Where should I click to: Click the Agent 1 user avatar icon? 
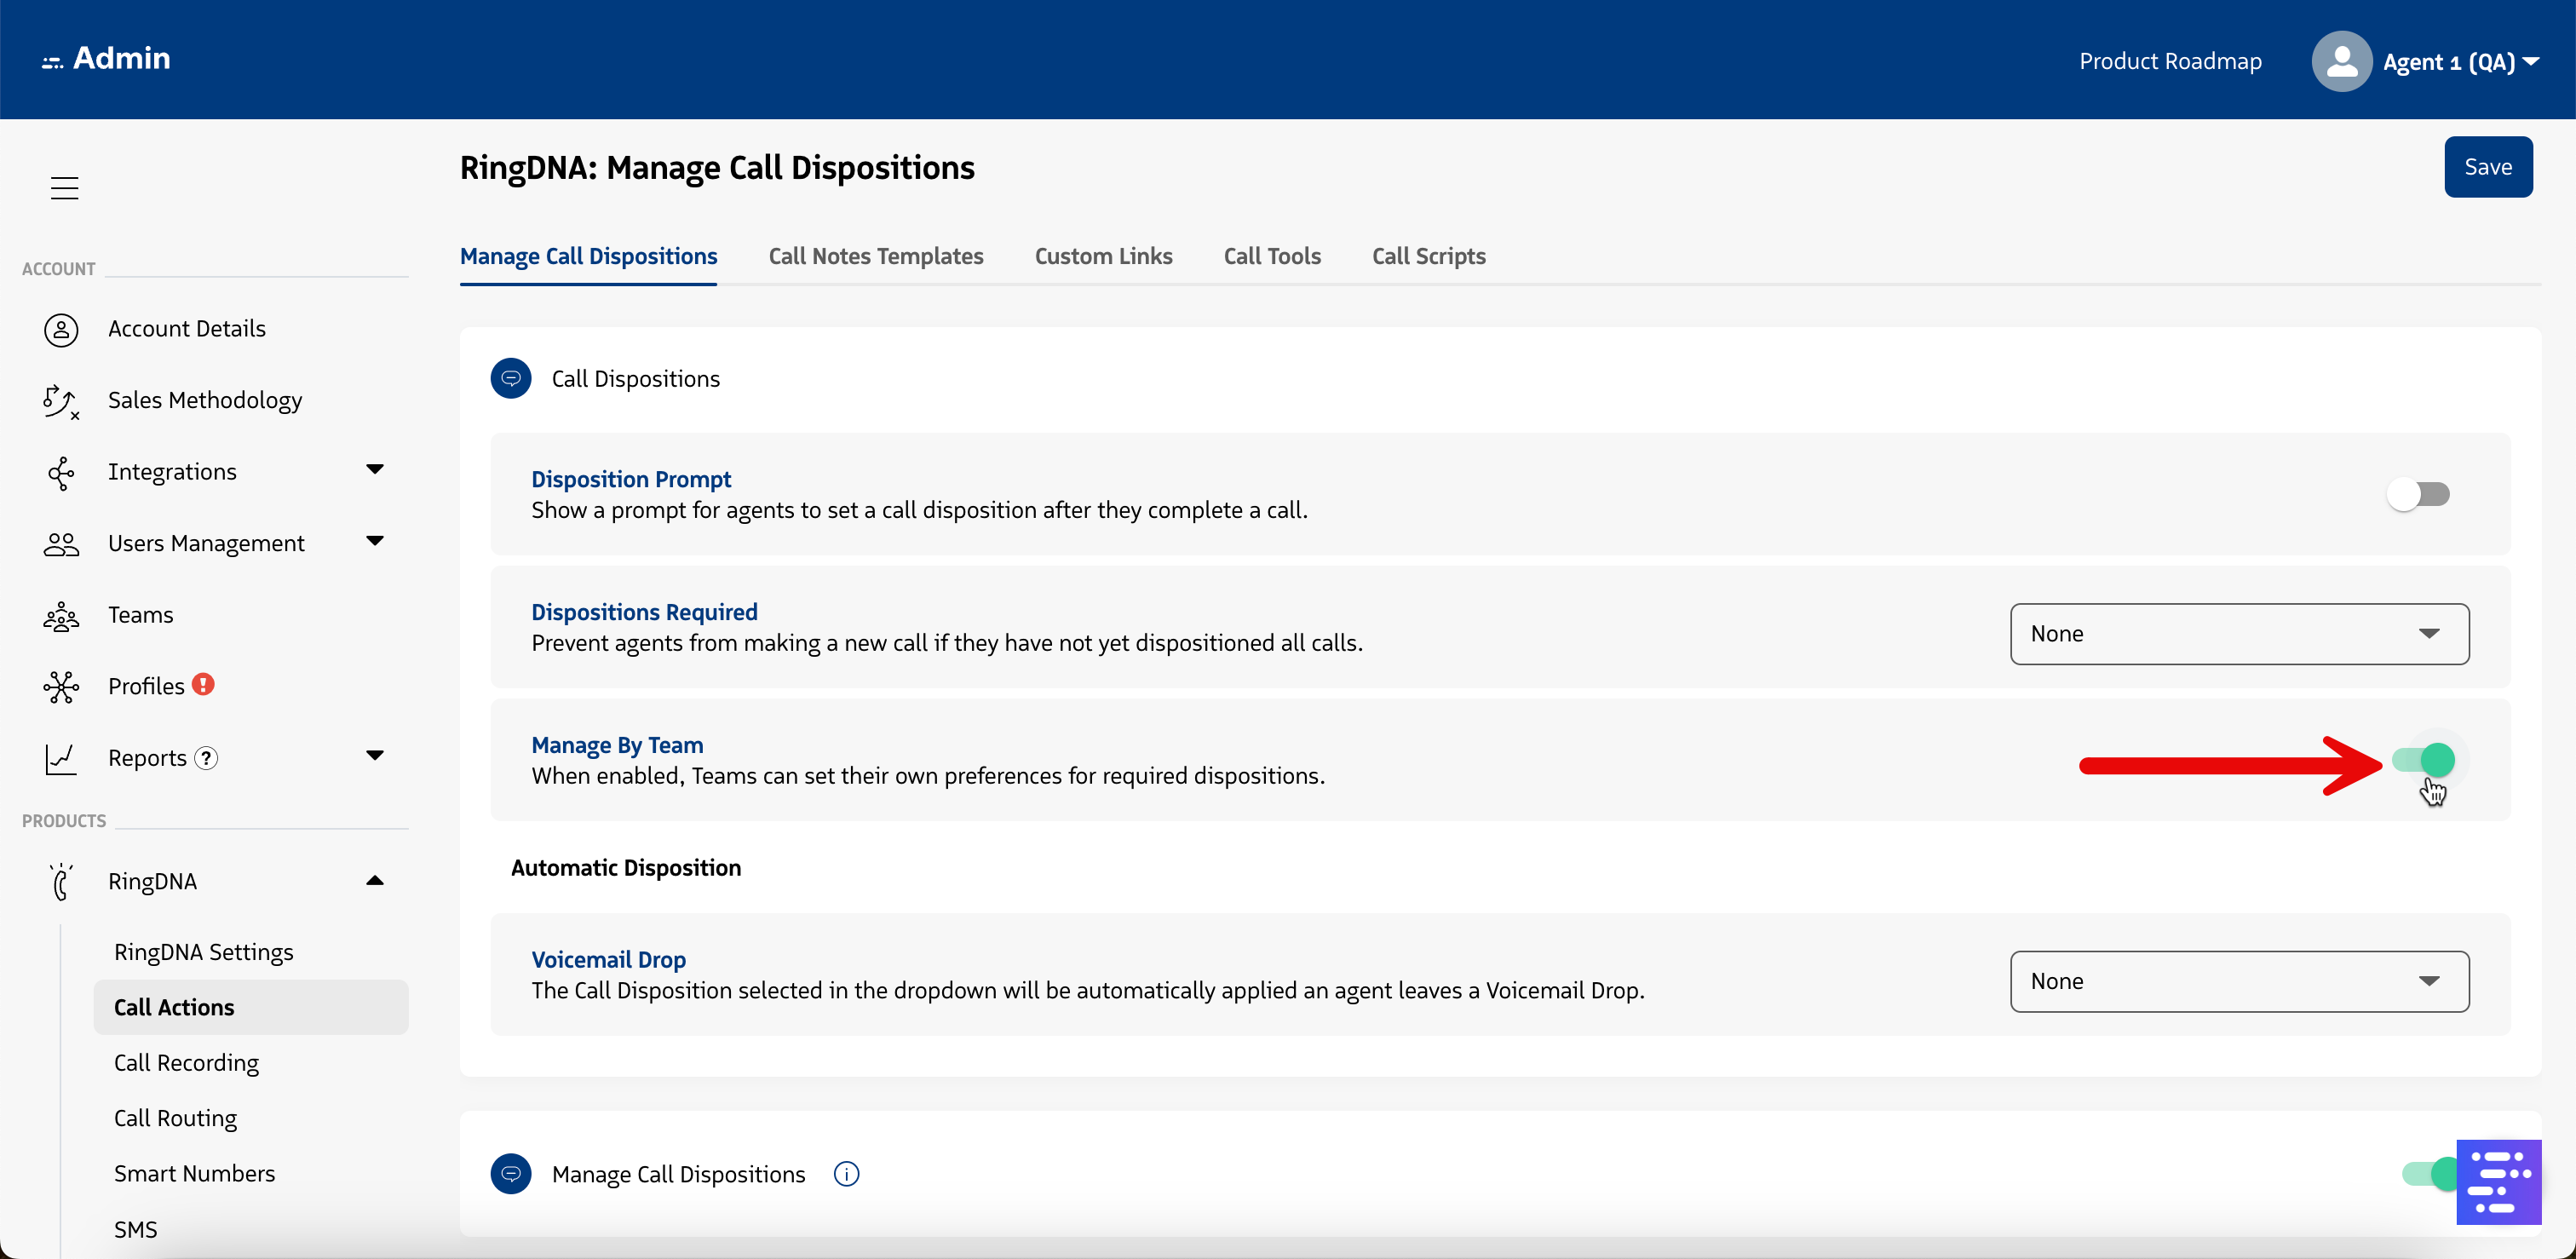click(x=2341, y=62)
